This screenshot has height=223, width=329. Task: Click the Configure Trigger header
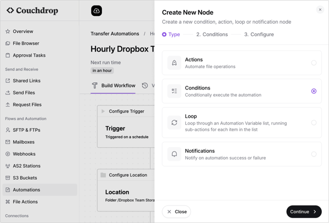[126, 111]
